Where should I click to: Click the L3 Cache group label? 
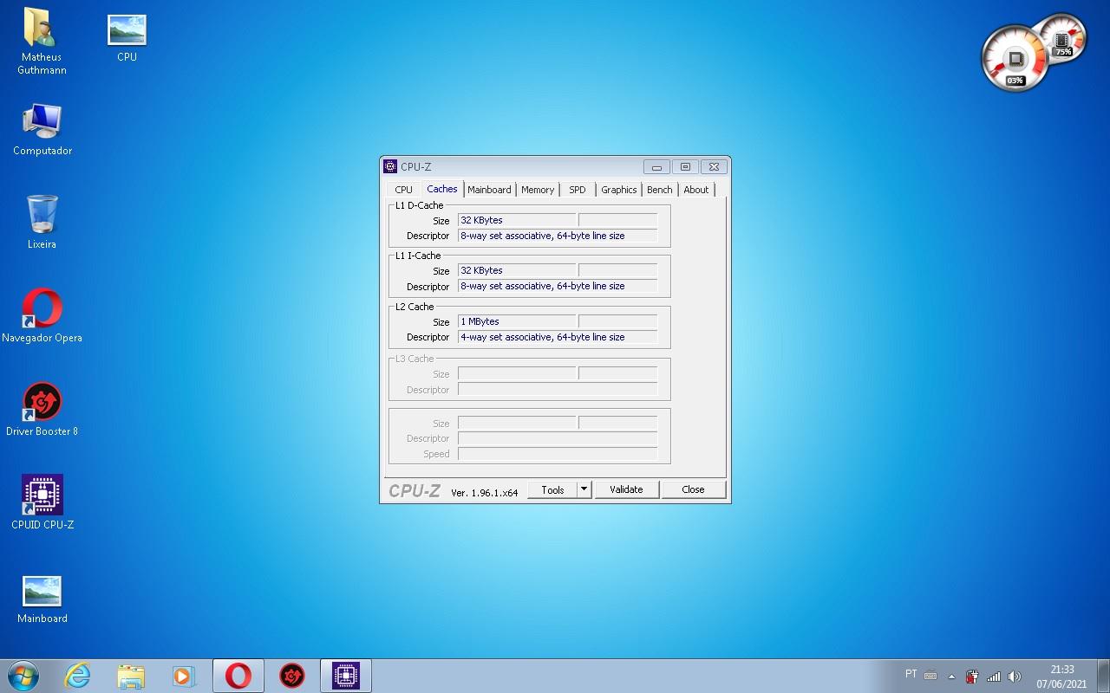click(415, 359)
